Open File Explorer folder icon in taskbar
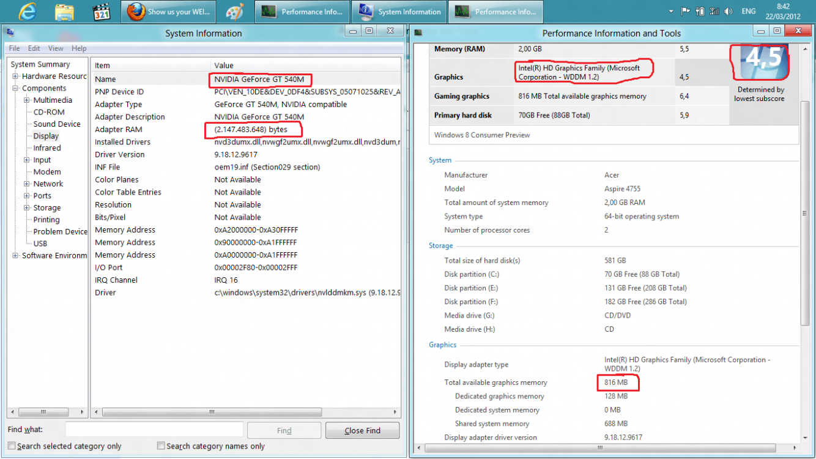The image size is (816, 459). pos(64,12)
